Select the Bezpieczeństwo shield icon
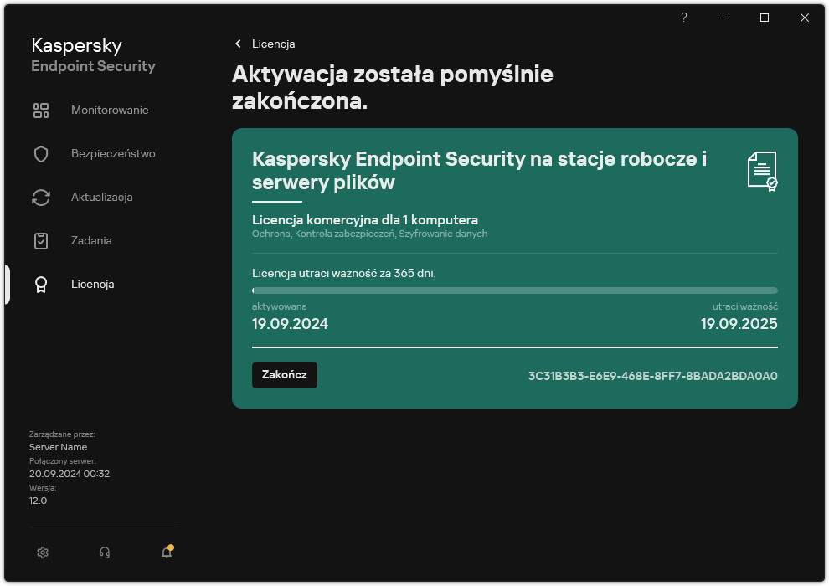 [41, 153]
